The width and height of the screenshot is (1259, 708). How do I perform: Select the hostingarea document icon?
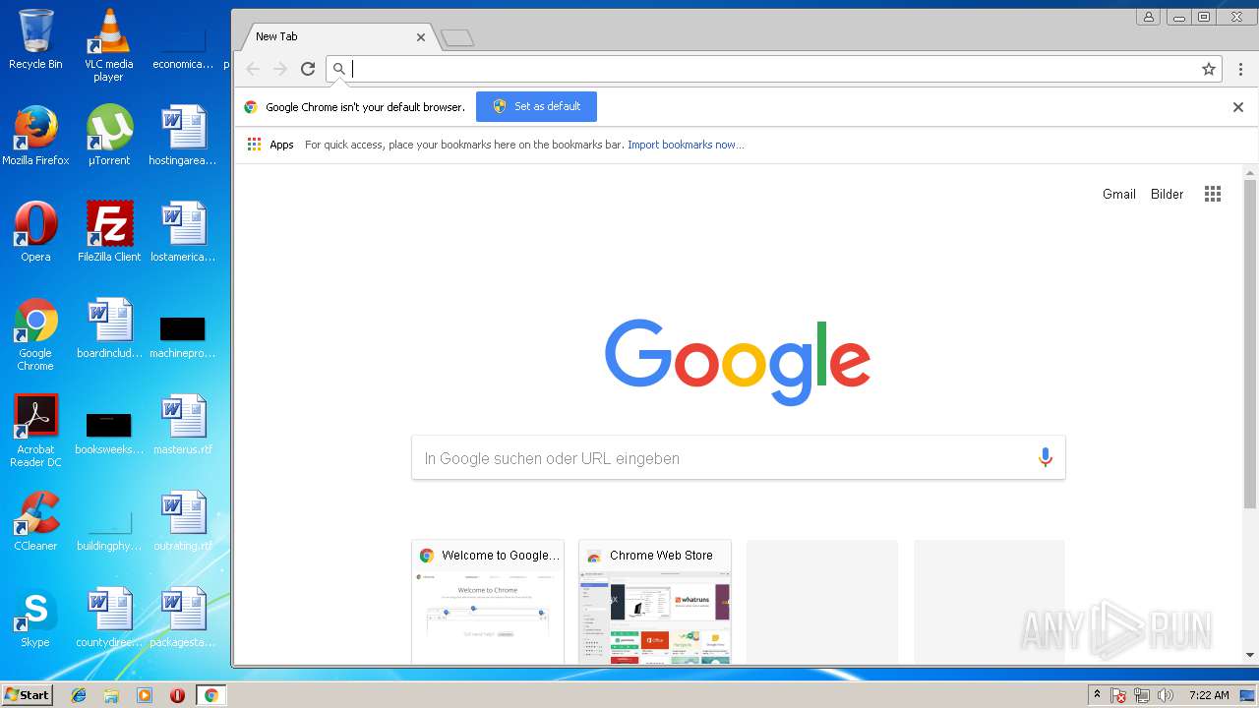tap(183, 136)
